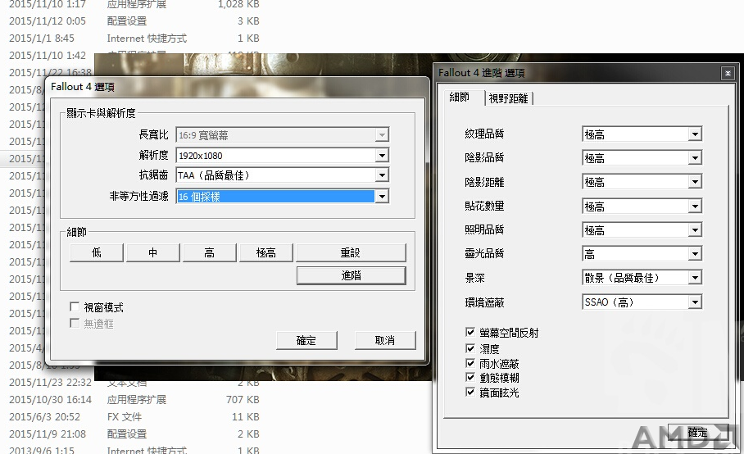Select file row dated 2015/11/10 1:17
This screenshot has height=454, width=744.
134,5
